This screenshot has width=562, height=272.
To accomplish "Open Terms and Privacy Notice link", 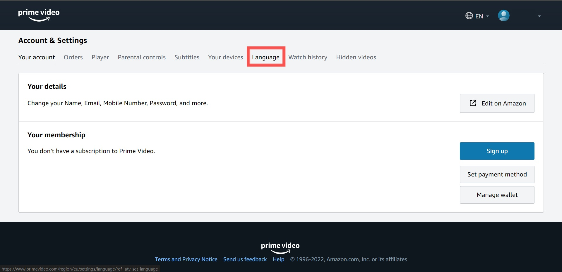I will (x=186, y=259).
